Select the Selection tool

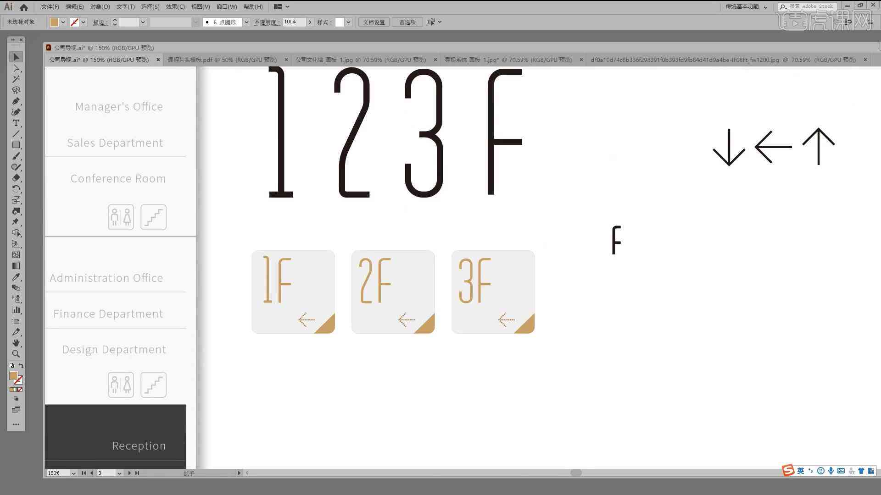(x=16, y=57)
